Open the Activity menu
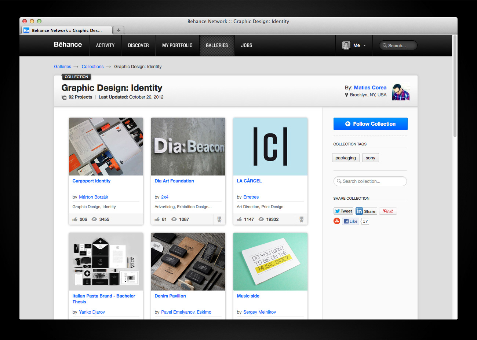Screen dimensions: 477x340 (x=105, y=45)
